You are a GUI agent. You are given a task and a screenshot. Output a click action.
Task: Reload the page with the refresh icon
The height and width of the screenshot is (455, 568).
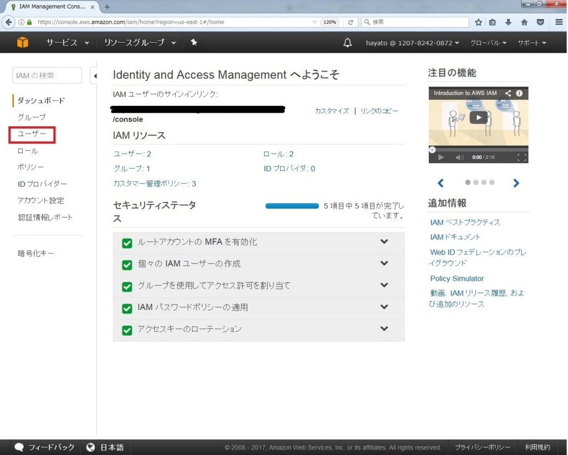351,22
